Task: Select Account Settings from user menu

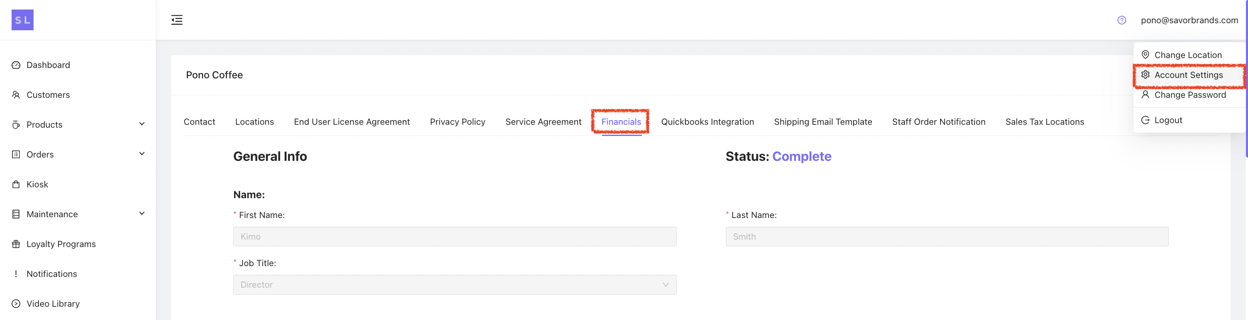Action: click(1188, 75)
